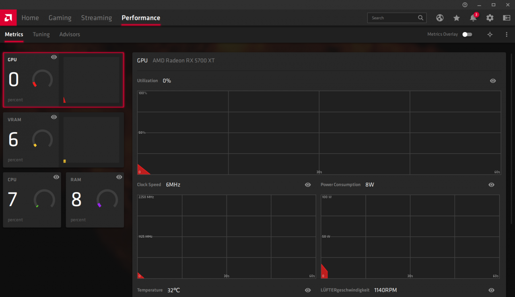Click the help question mark icon
The image size is (515, 297).
465,5
